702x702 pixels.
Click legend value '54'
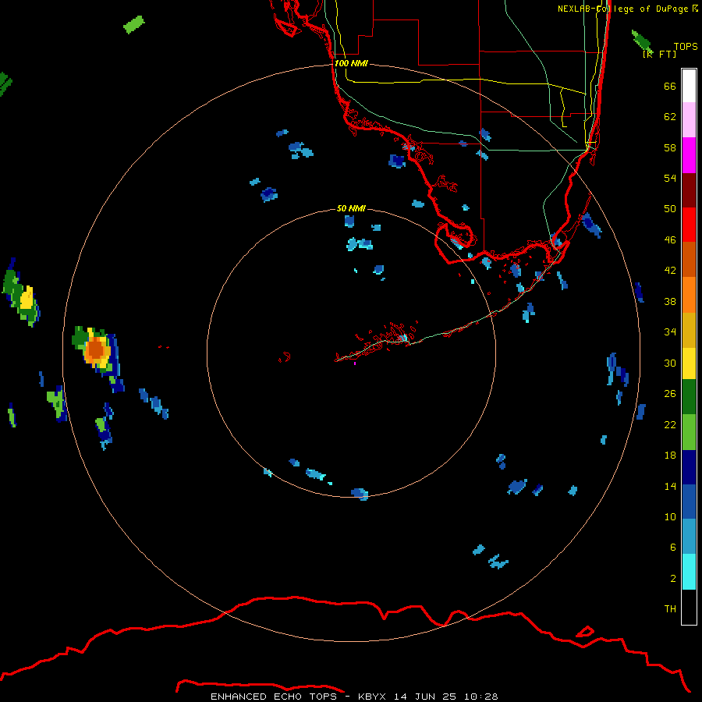coord(670,178)
